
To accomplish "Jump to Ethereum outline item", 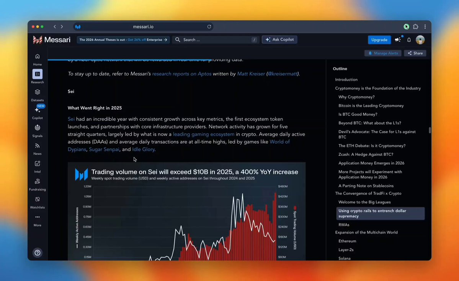I will pyautogui.click(x=347, y=241).
